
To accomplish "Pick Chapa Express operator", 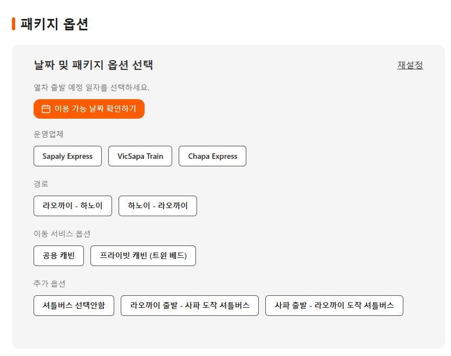I will click(213, 156).
